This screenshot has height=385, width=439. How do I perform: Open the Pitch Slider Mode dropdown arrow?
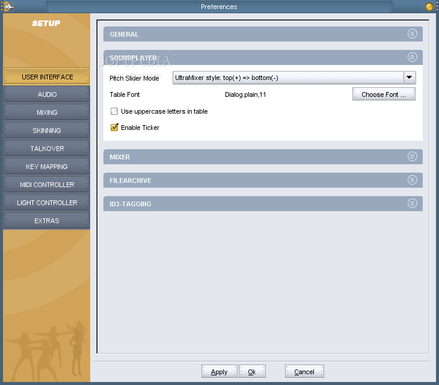click(410, 78)
